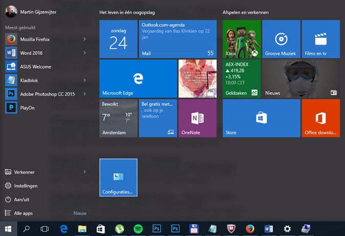345x236 pixels.
Task: Click Alle apps
Action: click(24, 213)
